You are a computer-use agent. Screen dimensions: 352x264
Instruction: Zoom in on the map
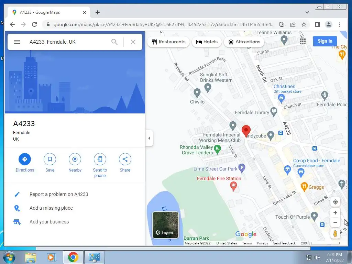pos(335,212)
